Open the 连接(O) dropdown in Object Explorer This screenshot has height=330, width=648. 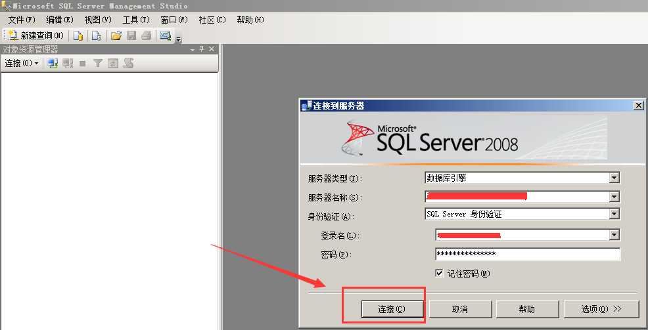point(22,63)
